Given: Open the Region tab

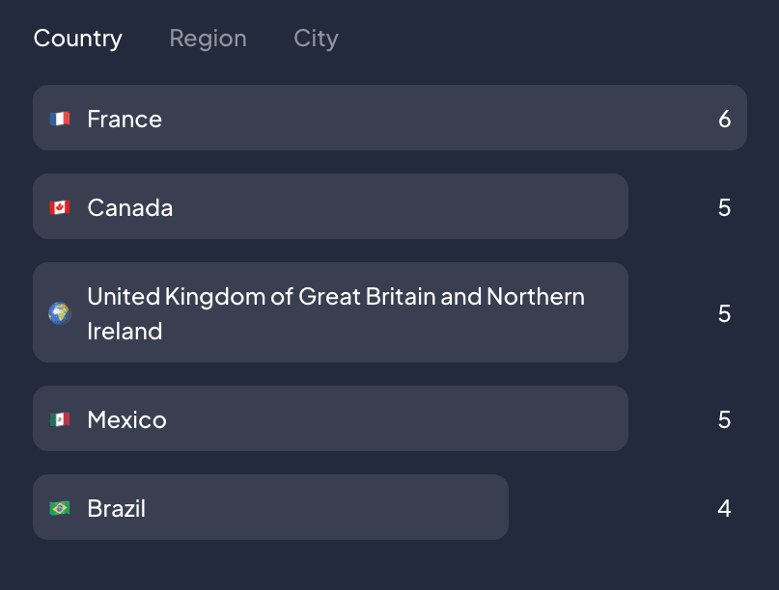Looking at the screenshot, I should [x=208, y=39].
